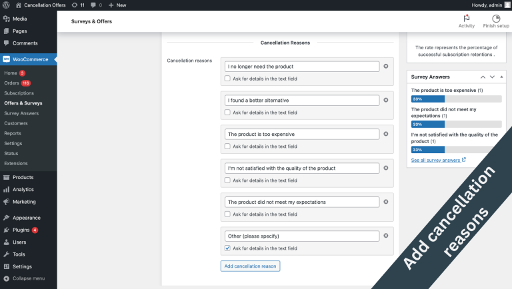Collapse the admin sidebar menu
Screen dimensions: 512x289
pos(29,278)
